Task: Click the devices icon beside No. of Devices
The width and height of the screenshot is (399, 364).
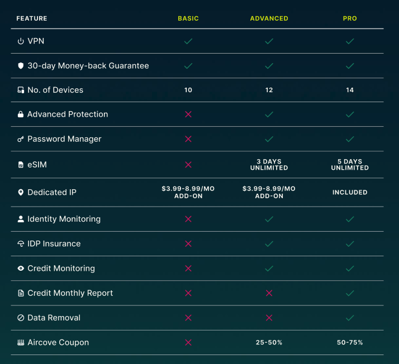Action: [21, 90]
